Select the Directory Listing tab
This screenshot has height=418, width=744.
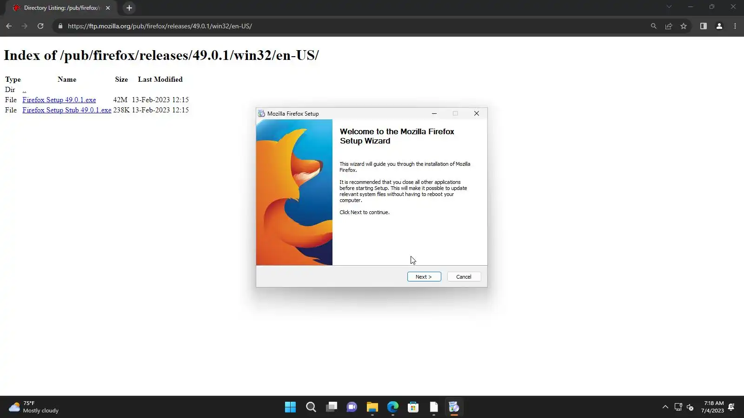pyautogui.click(x=62, y=8)
